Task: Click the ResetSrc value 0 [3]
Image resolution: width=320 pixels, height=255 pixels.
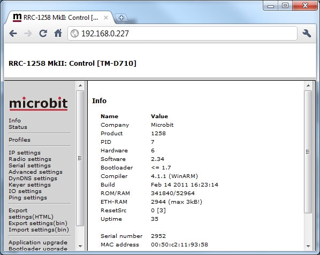Action: [158, 210]
